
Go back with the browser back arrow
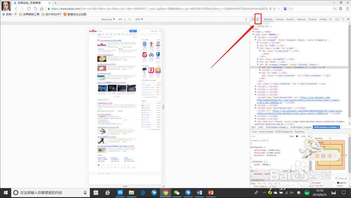(16, 9)
